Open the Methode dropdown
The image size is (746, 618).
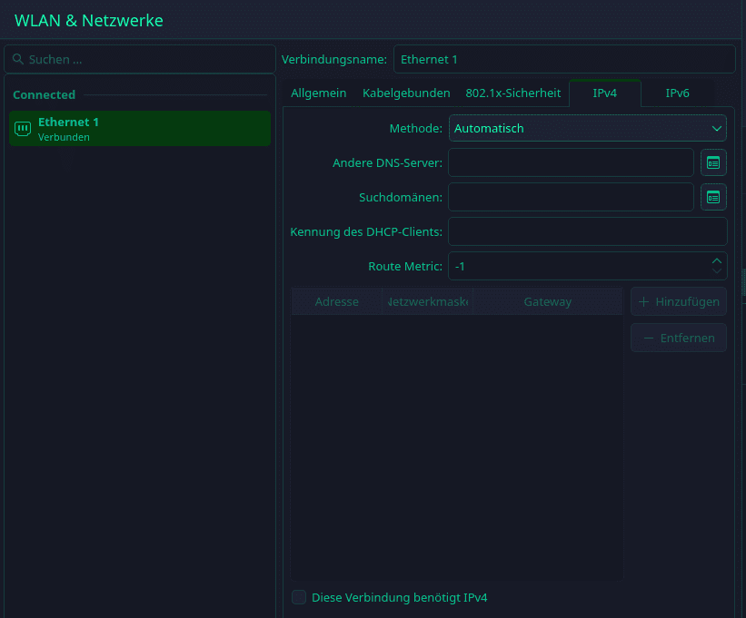(588, 128)
